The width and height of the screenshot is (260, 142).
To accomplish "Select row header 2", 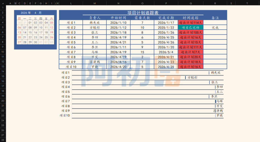I will click(x=3, y=13).
